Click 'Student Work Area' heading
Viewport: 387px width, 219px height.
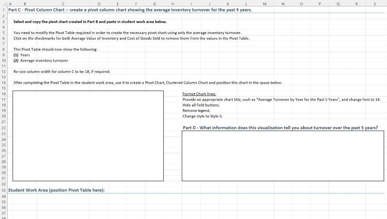point(56,190)
